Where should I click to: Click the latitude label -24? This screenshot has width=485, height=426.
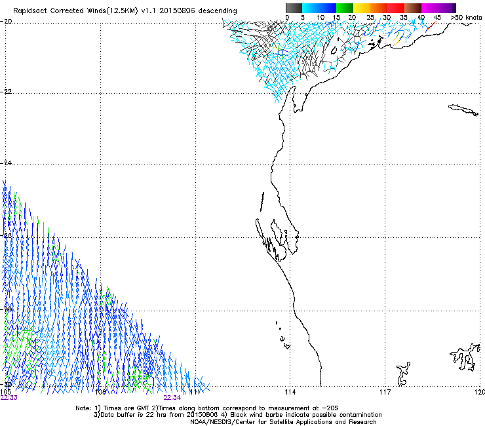pyautogui.click(x=6, y=163)
